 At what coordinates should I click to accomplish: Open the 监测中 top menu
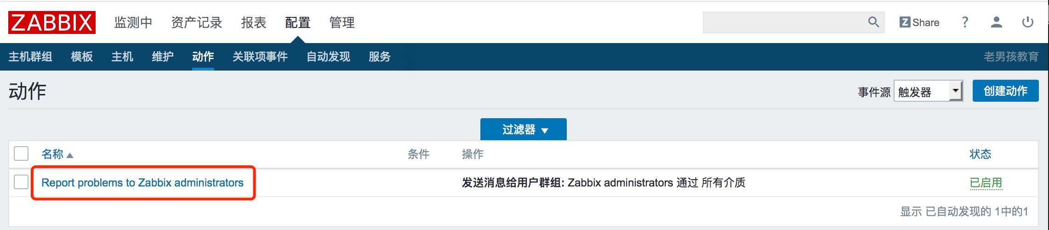click(x=133, y=22)
